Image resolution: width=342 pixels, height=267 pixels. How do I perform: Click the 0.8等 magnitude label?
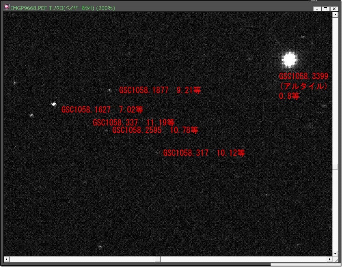click(289, 96)
